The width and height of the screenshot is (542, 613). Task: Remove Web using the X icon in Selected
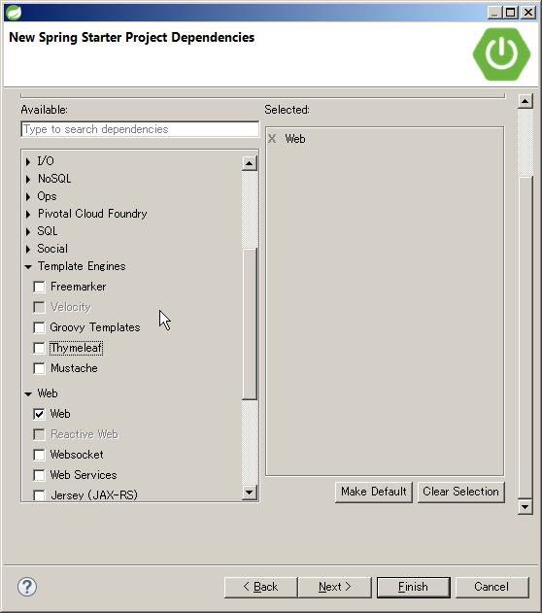(272, 138)
